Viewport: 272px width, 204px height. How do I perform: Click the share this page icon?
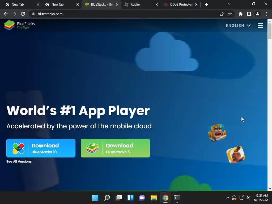(222, 14)
